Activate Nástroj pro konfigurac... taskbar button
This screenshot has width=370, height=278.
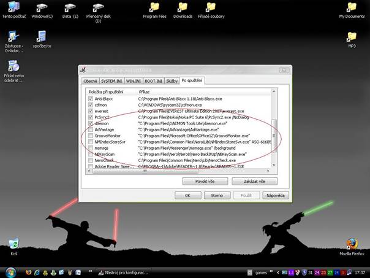pyautogui.click(x=124, y=272)
